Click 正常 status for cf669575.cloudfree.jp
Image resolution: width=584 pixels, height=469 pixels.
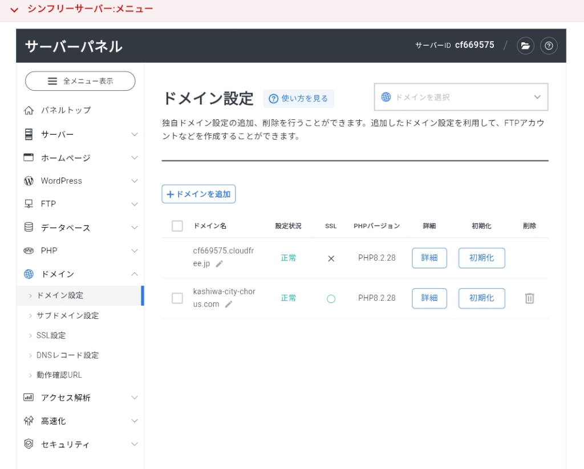coord(288,258)
